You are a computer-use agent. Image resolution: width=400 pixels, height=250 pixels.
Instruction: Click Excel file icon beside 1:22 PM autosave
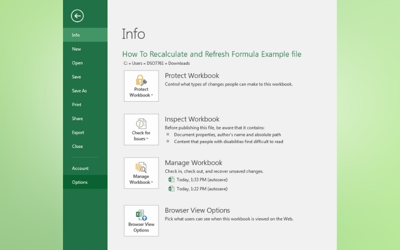171,189
